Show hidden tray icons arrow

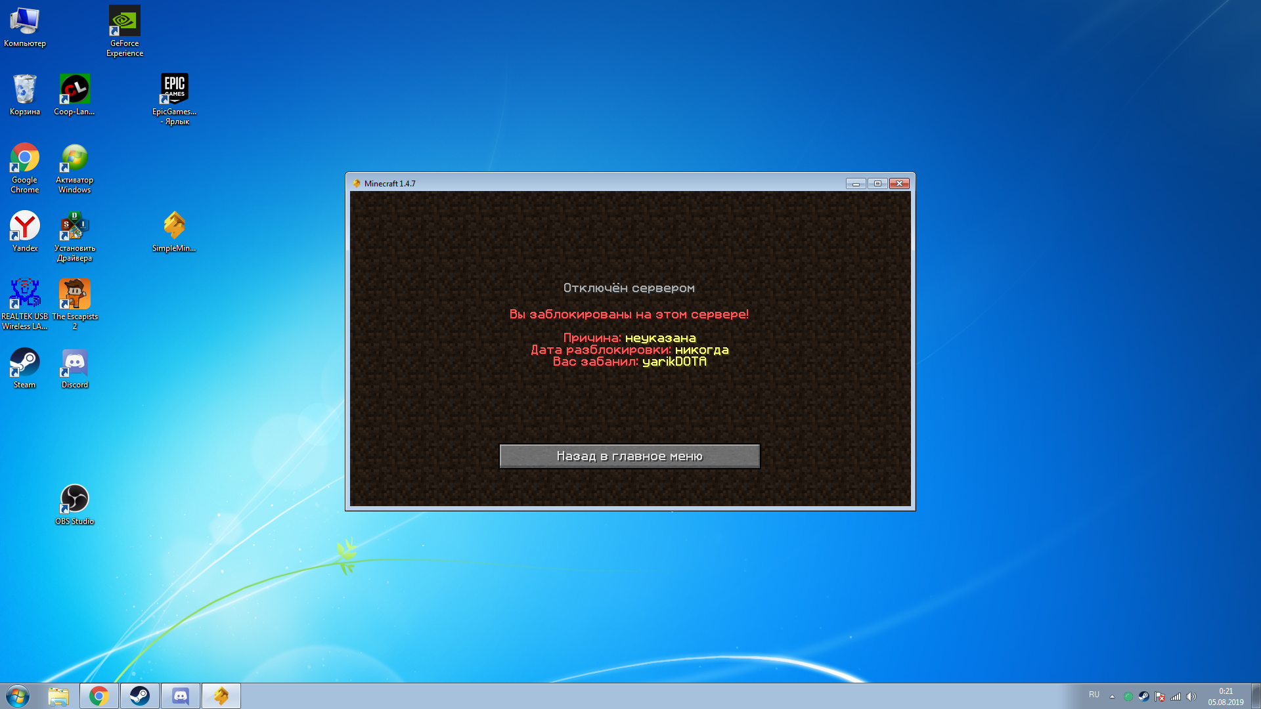[x=1112, y=697]
